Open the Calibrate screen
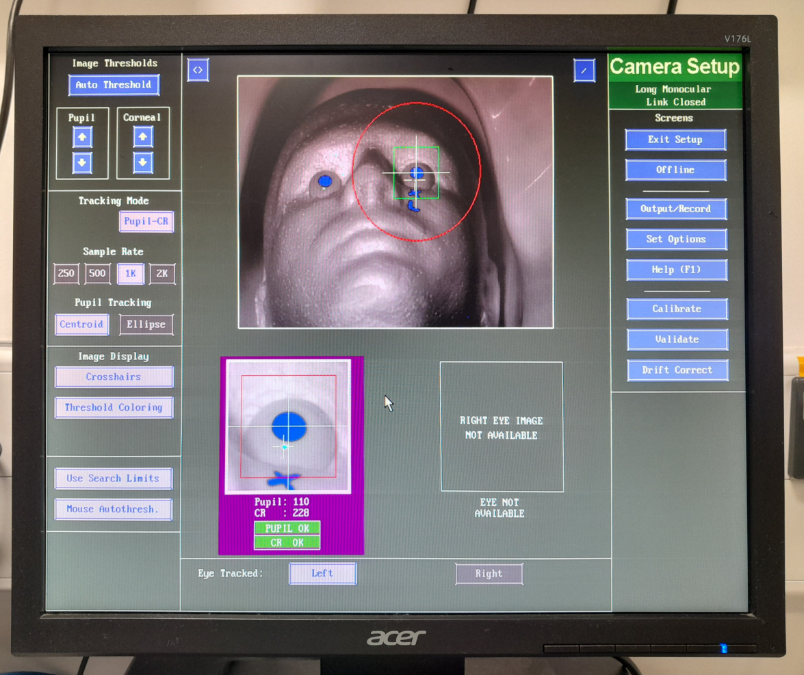 click(x=677, y=309)
